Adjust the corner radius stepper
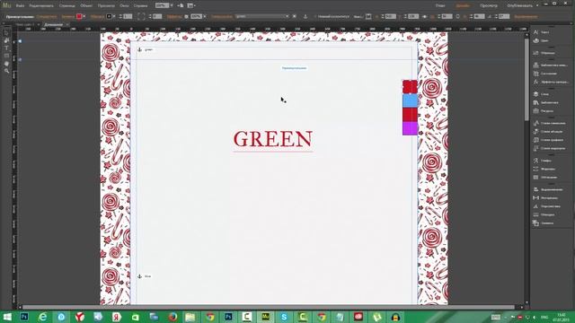Screen dimensions: 575x323 150,16
